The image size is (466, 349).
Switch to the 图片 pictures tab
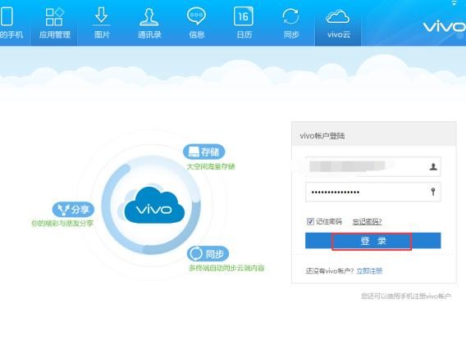pos(102,23)
